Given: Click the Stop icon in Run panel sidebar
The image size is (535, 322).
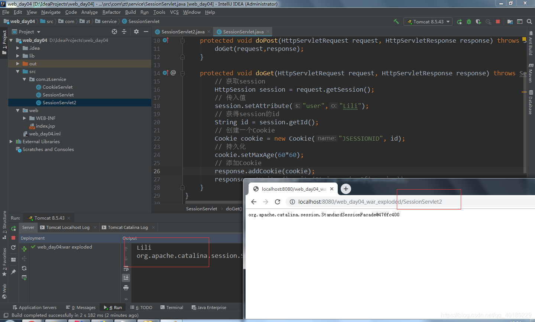Looking at the screenshot, I should (x=13, y=238).
